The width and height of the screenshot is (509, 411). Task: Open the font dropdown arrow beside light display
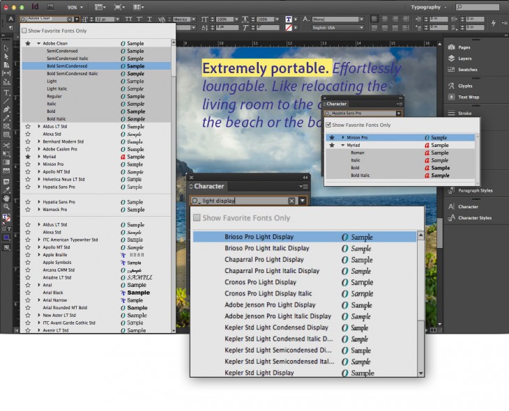[x=302, y=201]
